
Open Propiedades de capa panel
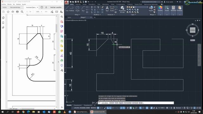click(x=122, y=9)
